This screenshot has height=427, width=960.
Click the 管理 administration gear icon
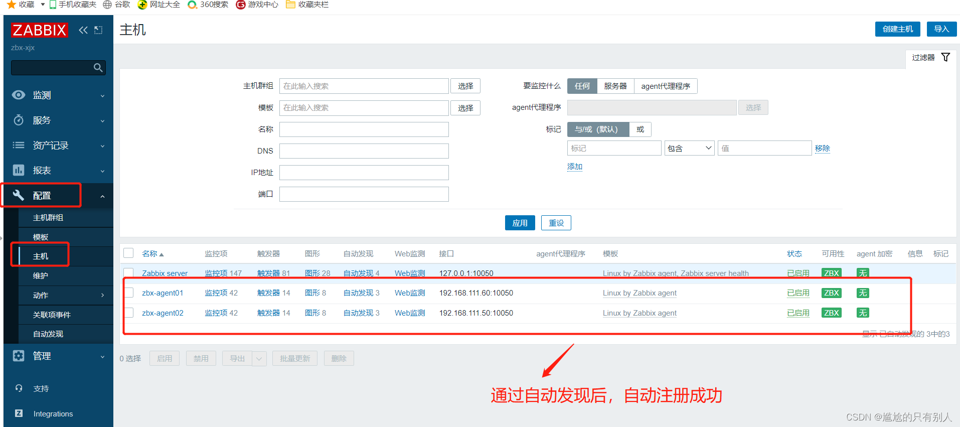[x=19, y=356]
